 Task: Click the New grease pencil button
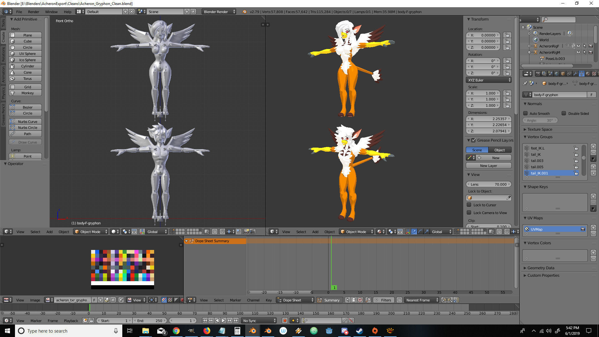pyautogui.click(x=496, y=158)
